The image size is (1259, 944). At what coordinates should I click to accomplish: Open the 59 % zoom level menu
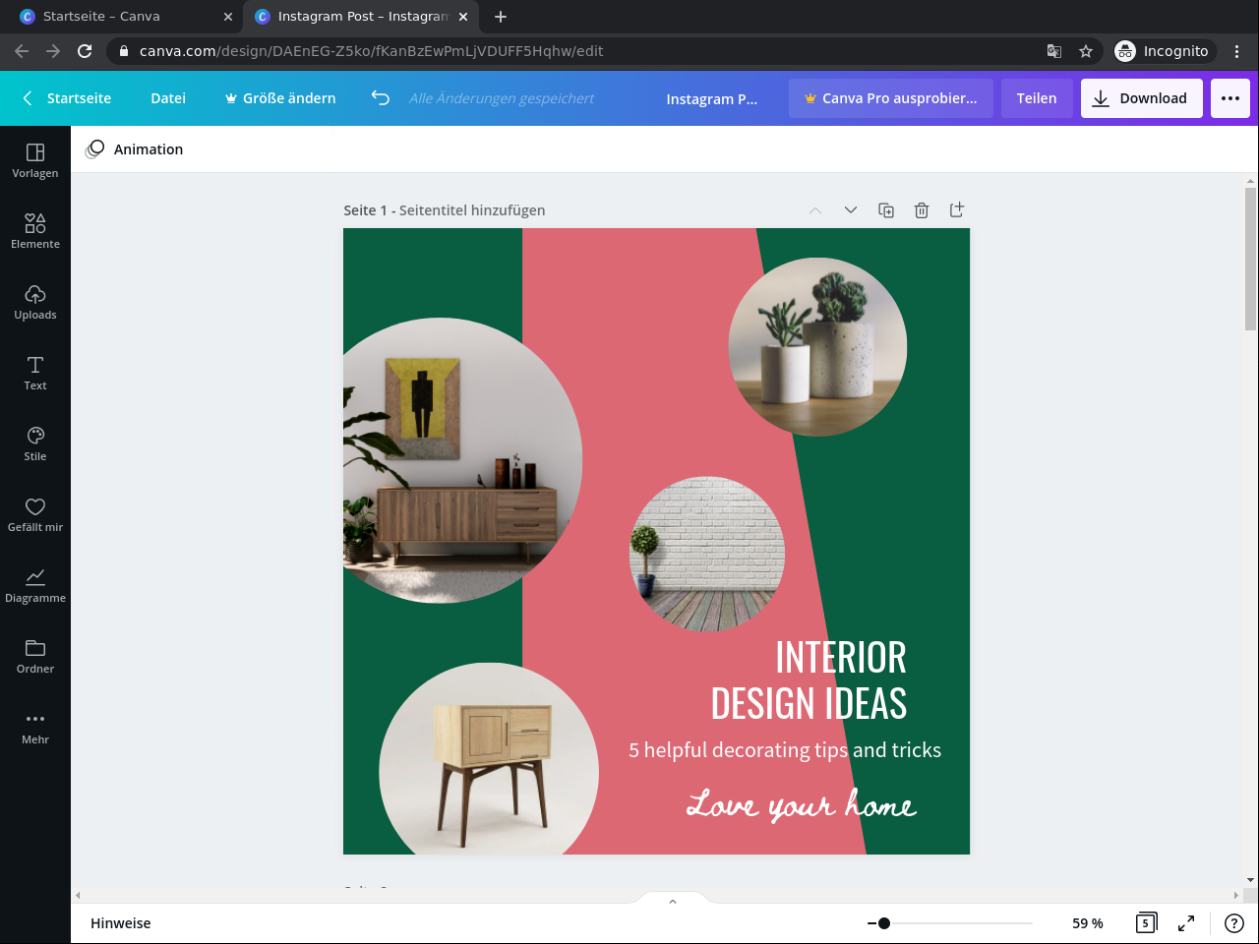[x=1088, y=923]
